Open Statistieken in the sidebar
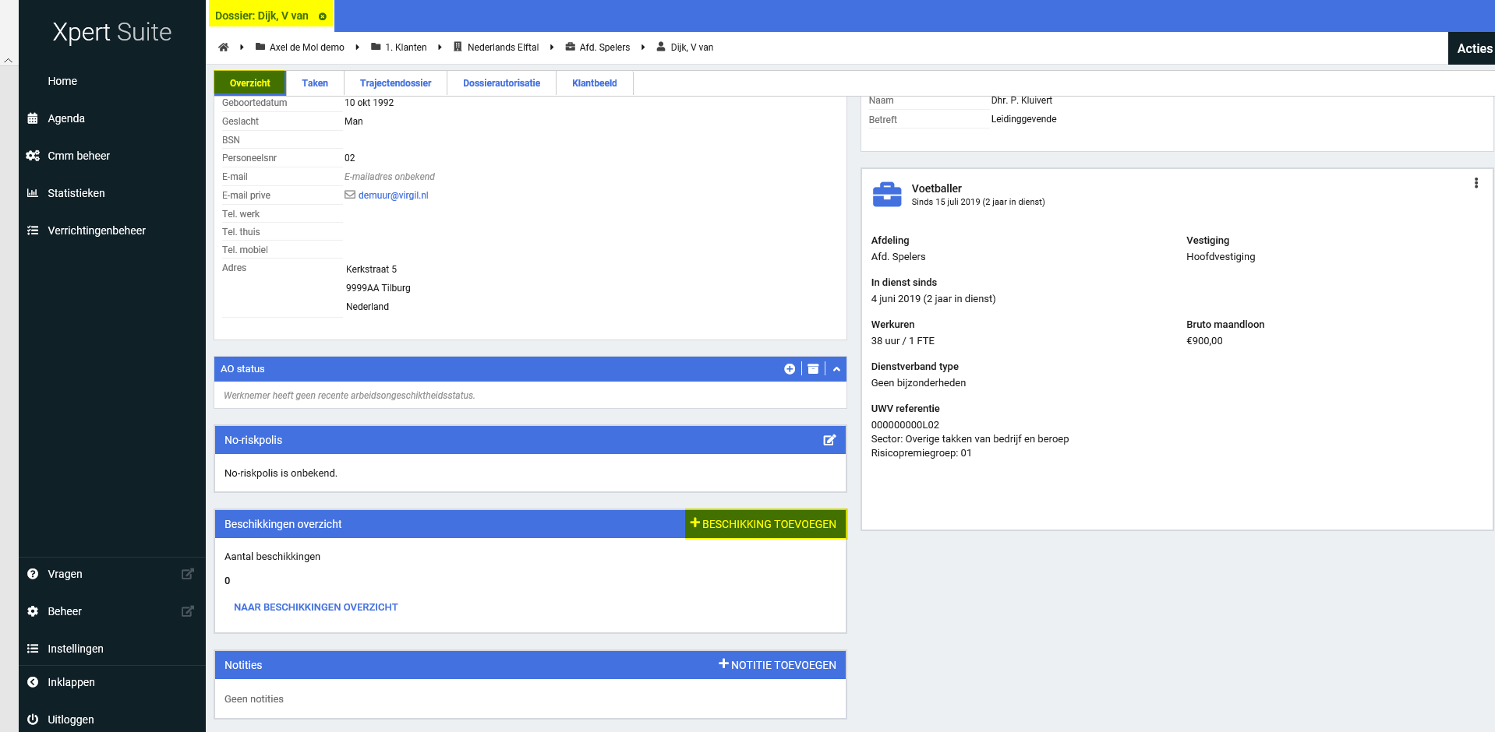Viewport: 1495px width, 732px height. point(76,193)
